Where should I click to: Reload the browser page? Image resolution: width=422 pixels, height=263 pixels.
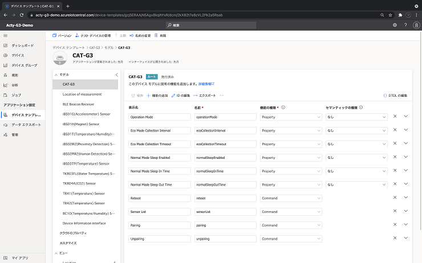point(22,15)
